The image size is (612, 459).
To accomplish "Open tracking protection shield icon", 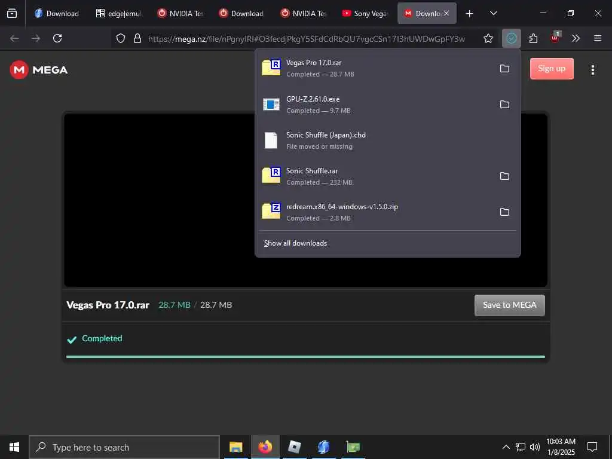I will 121,38.
